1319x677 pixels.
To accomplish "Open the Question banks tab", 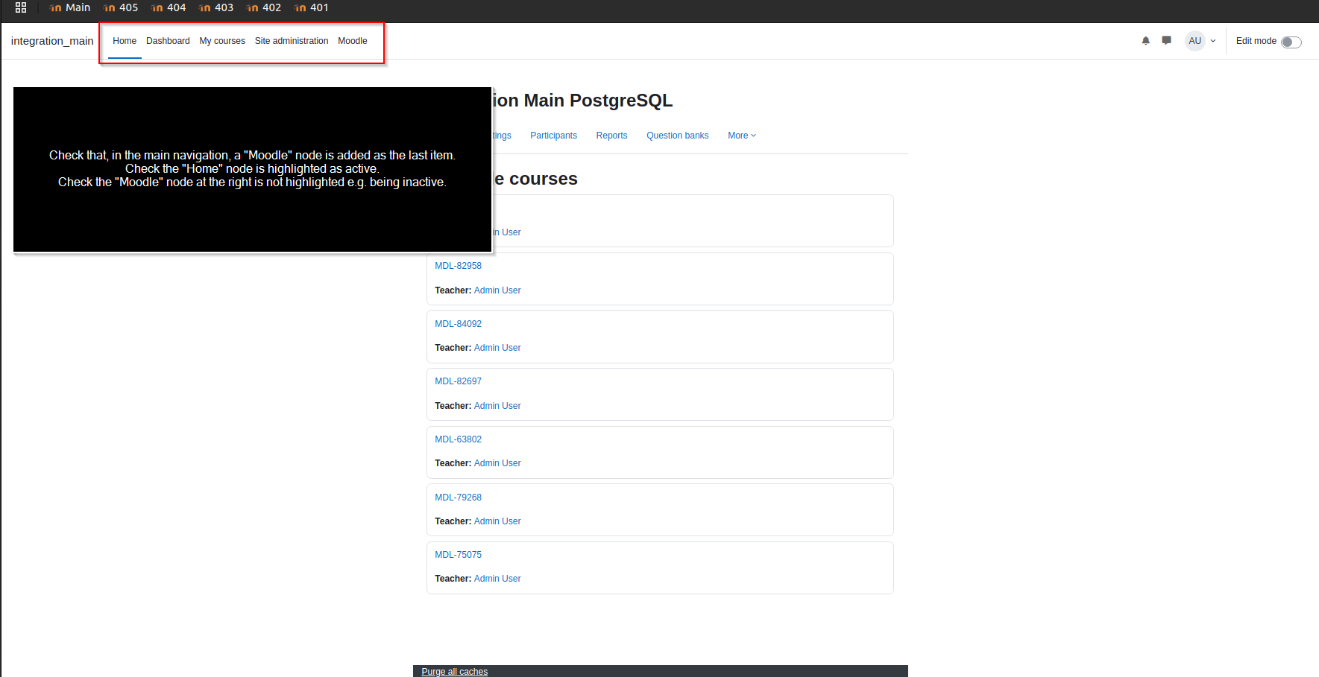I will click(x=677, y=136).
